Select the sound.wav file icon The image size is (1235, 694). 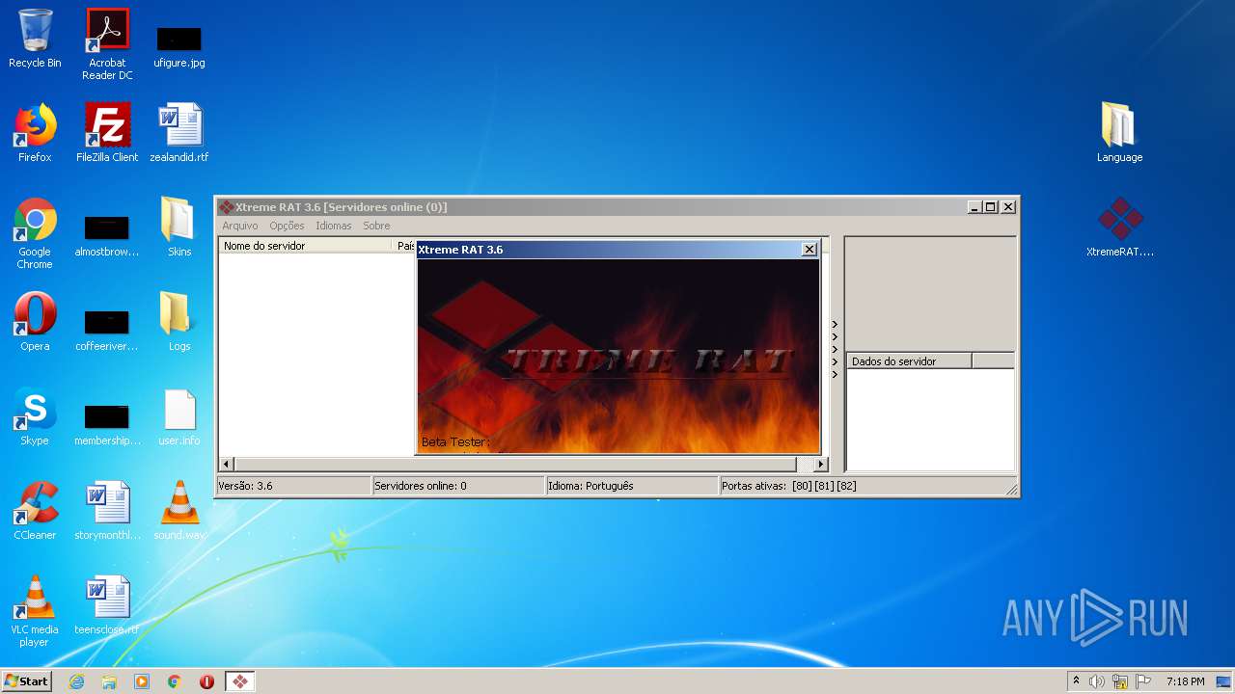pyautogui.click(x=179, y=511)
